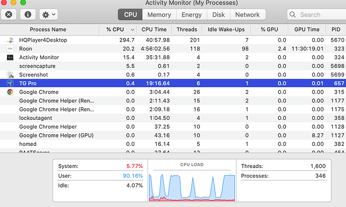Click the Screenshot app icon
This screenshot has width=346, height=207.
coord(10,75)
